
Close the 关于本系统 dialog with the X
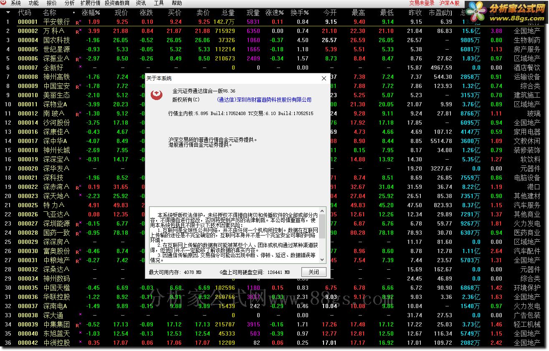click(x=324, y=78)
